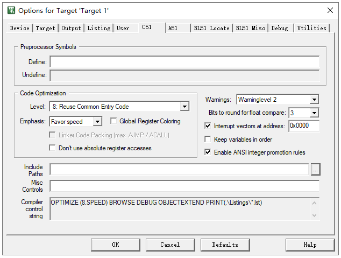Enable Keep variables in order checkbox
This screenshot has width=341, height=258.
pyautogui.click(x=208, y=139)
